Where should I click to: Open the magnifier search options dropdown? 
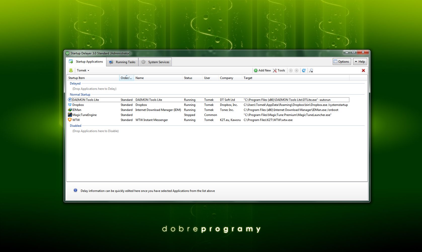tap(311, 70)
